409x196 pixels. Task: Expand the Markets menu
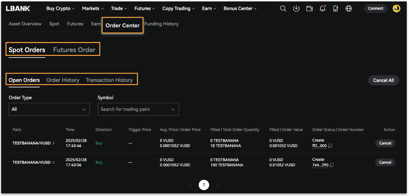coord(93,8)
